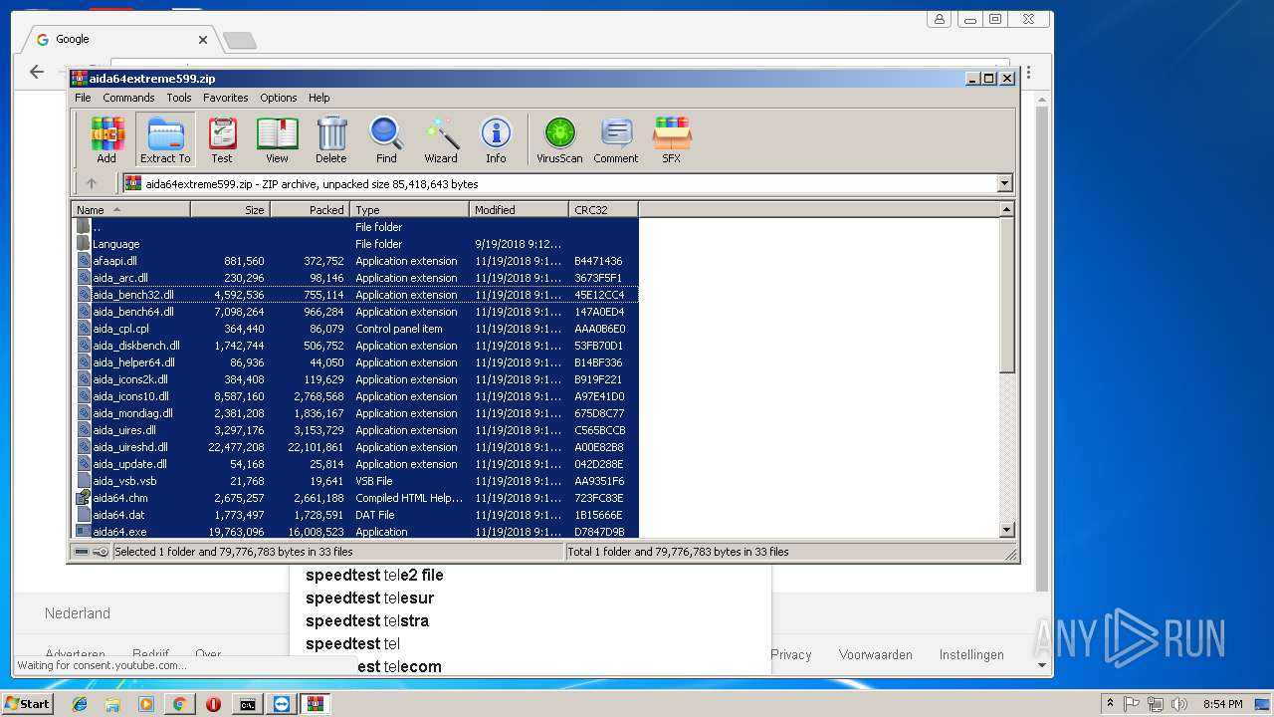The height and width of the screenshot is (717, 1274).
Task: Select aida_bench64.dll file
Action: point(355,312)
